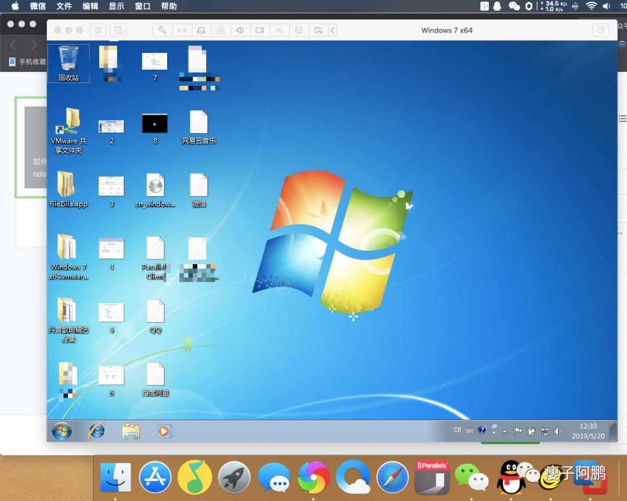Click the Safely Remove Hardware tray icon
Image resolution: width=627 pixels, height=501 pixels.
pyautogui.click(x=531, y=431)
